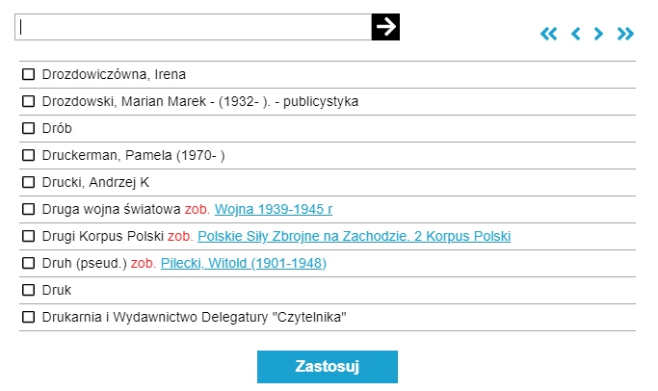
Task: Select the Druk checkbox
Action: [29, 290]
